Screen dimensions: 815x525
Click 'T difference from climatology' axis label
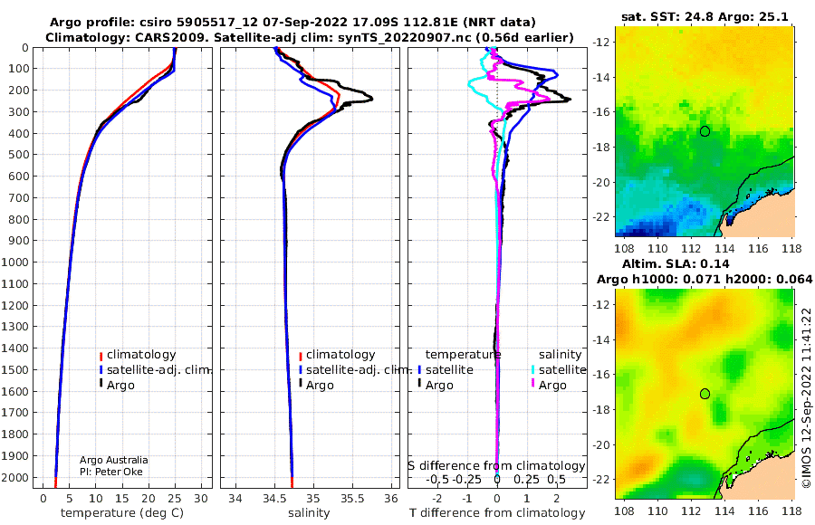[x=497, y=513]
